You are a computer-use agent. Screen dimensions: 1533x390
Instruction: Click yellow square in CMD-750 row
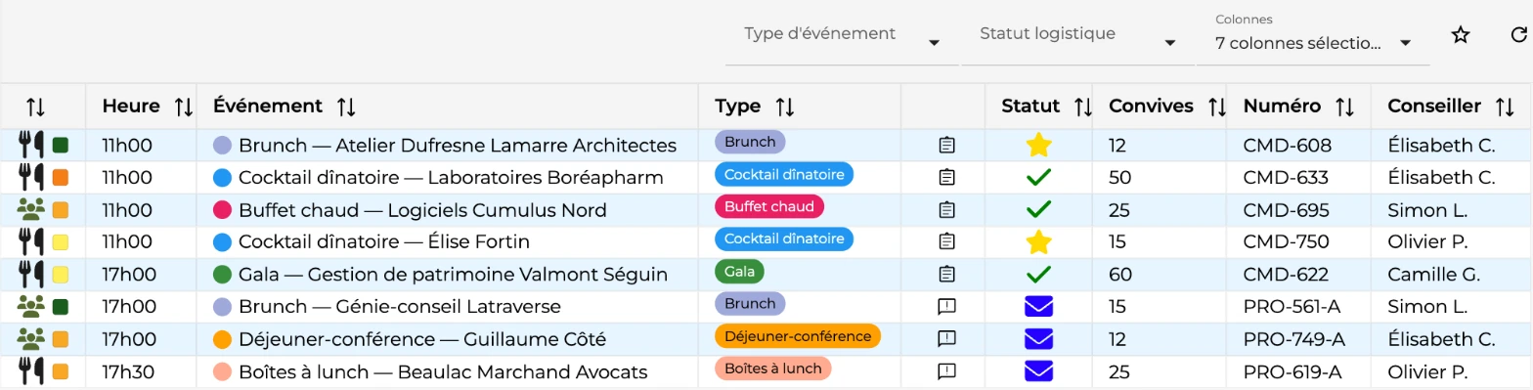point(60,242)
